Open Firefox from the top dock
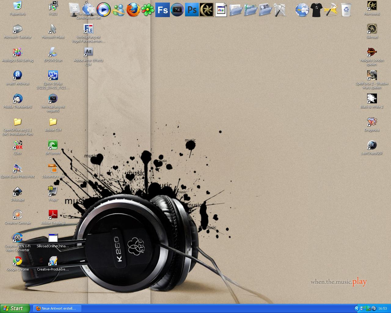This screenshot has width=391, height=313. [x=133, y=10]
